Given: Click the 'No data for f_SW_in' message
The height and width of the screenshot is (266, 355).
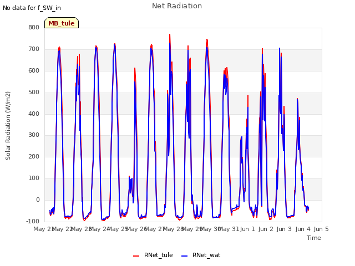Looking at the screenshot, I should [x=32, y=8].
